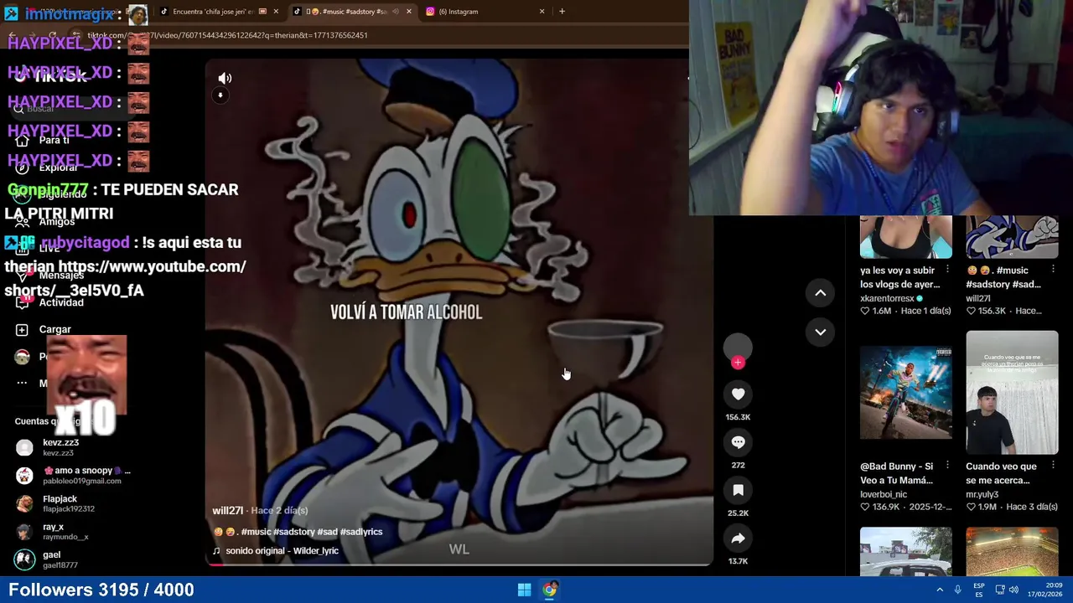Viewport: 1073px width, 603px height.
Task: Open sonido original - Wilder_lyric sound
Action: (282, 551)
